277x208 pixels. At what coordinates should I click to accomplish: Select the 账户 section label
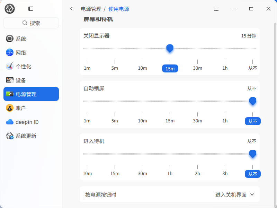pos(21,108)
